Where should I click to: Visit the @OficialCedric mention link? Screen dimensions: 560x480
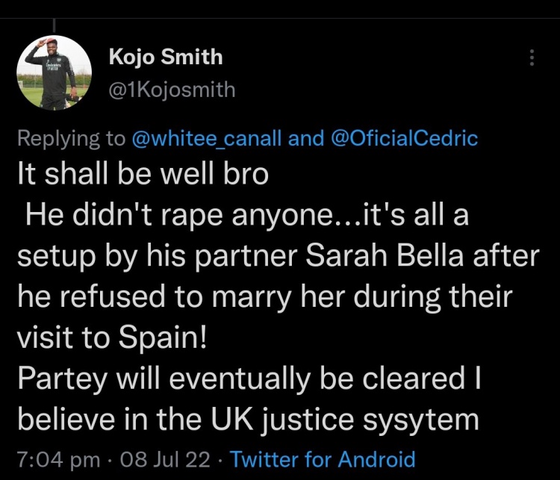[x=405, y=138]
